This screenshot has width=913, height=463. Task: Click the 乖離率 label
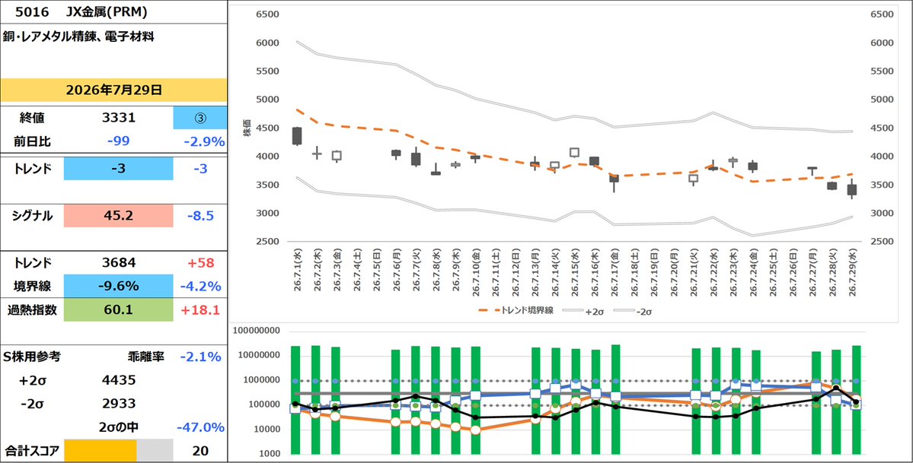click(x=145, y=357)
